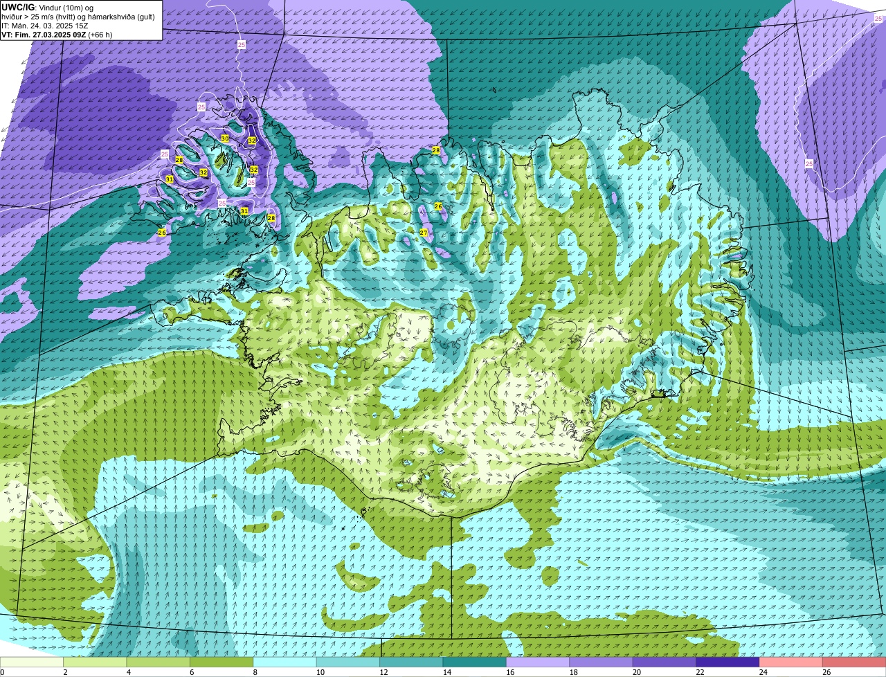Click the 18–20 m/s legend swatch
The width and height of the screenshot is (886, 677).
[601, 662]
